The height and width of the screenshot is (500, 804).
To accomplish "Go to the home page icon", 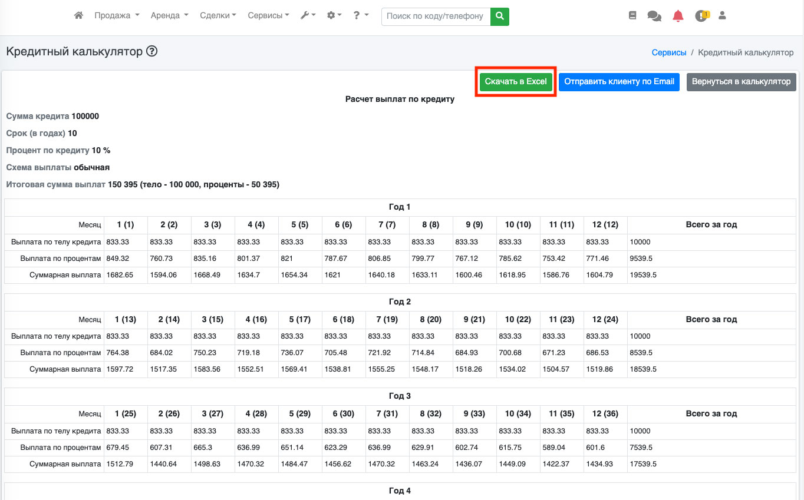I will click(78, 16).
